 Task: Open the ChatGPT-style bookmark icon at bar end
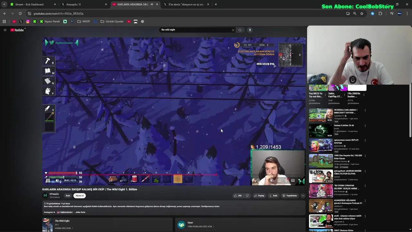click(143, 22)
